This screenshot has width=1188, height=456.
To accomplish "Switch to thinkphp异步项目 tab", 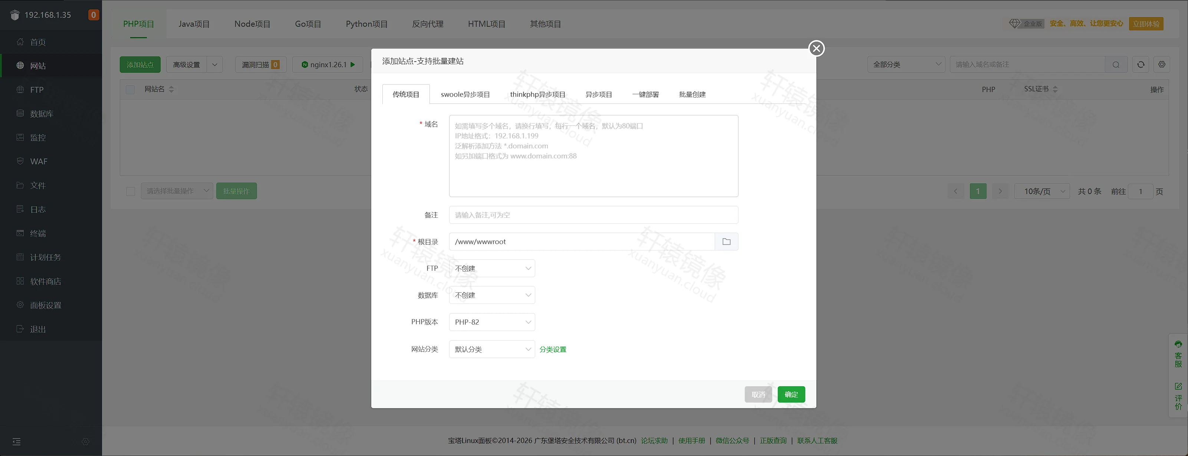I will [x=538, y=95].
